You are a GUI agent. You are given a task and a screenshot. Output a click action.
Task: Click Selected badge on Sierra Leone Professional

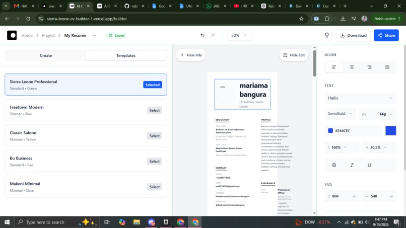click(x=153, y=85)
